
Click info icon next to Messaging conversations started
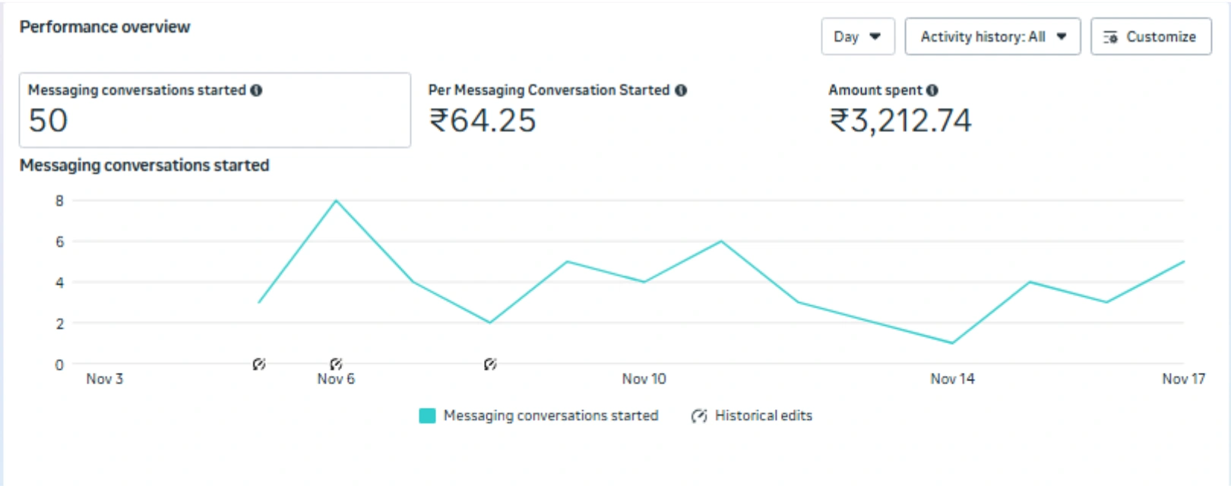pyautogui.click(x=256, y=90)
